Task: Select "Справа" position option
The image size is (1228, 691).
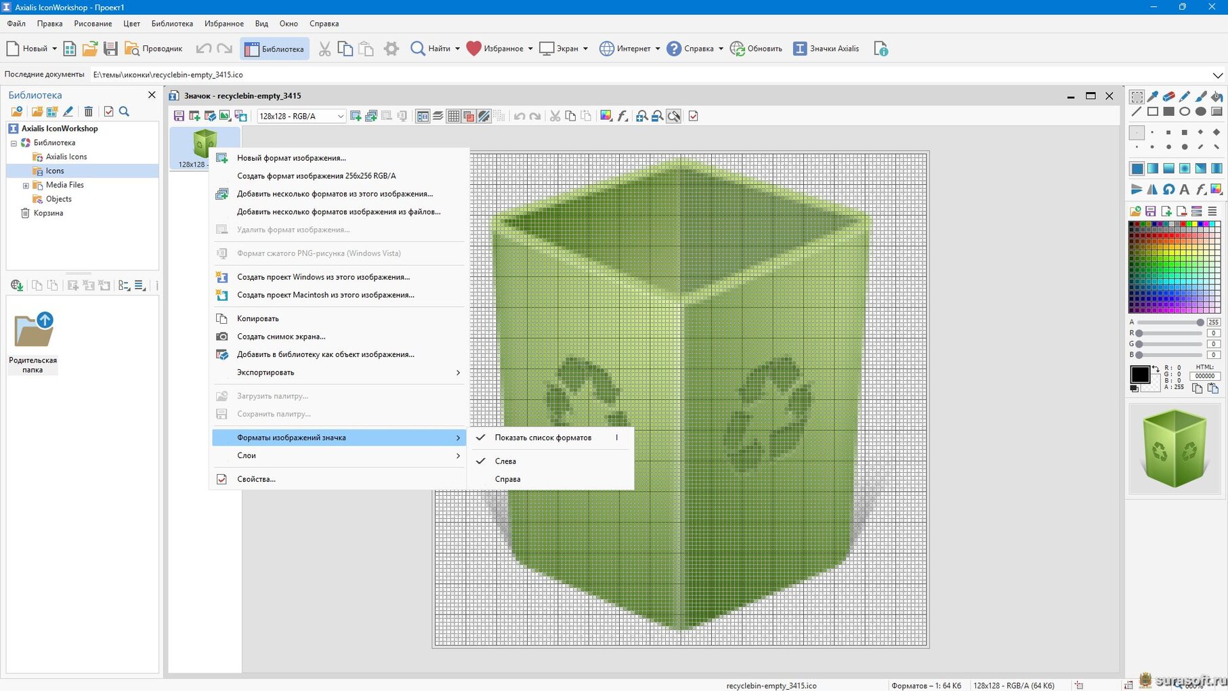Action: 507,479
